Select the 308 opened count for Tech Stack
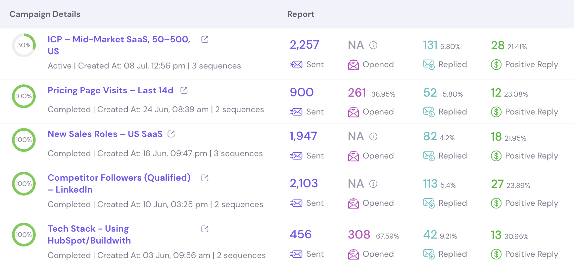Screen dimensions: 574x270 pos(359,234)
